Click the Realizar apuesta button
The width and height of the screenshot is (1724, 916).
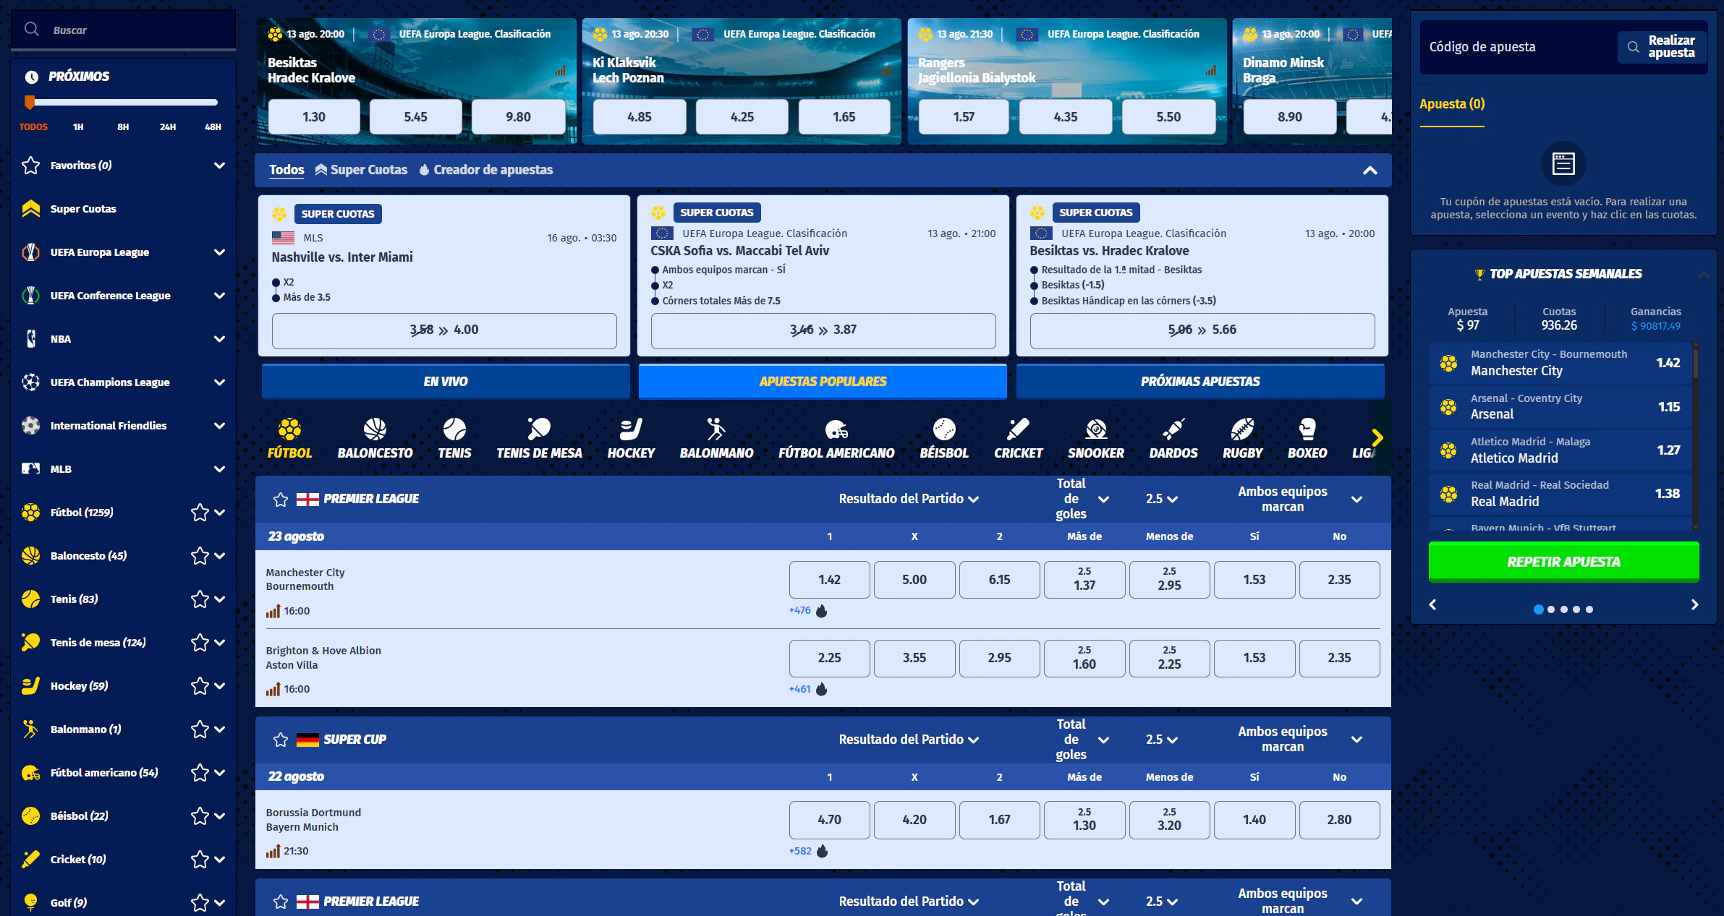1663,47
